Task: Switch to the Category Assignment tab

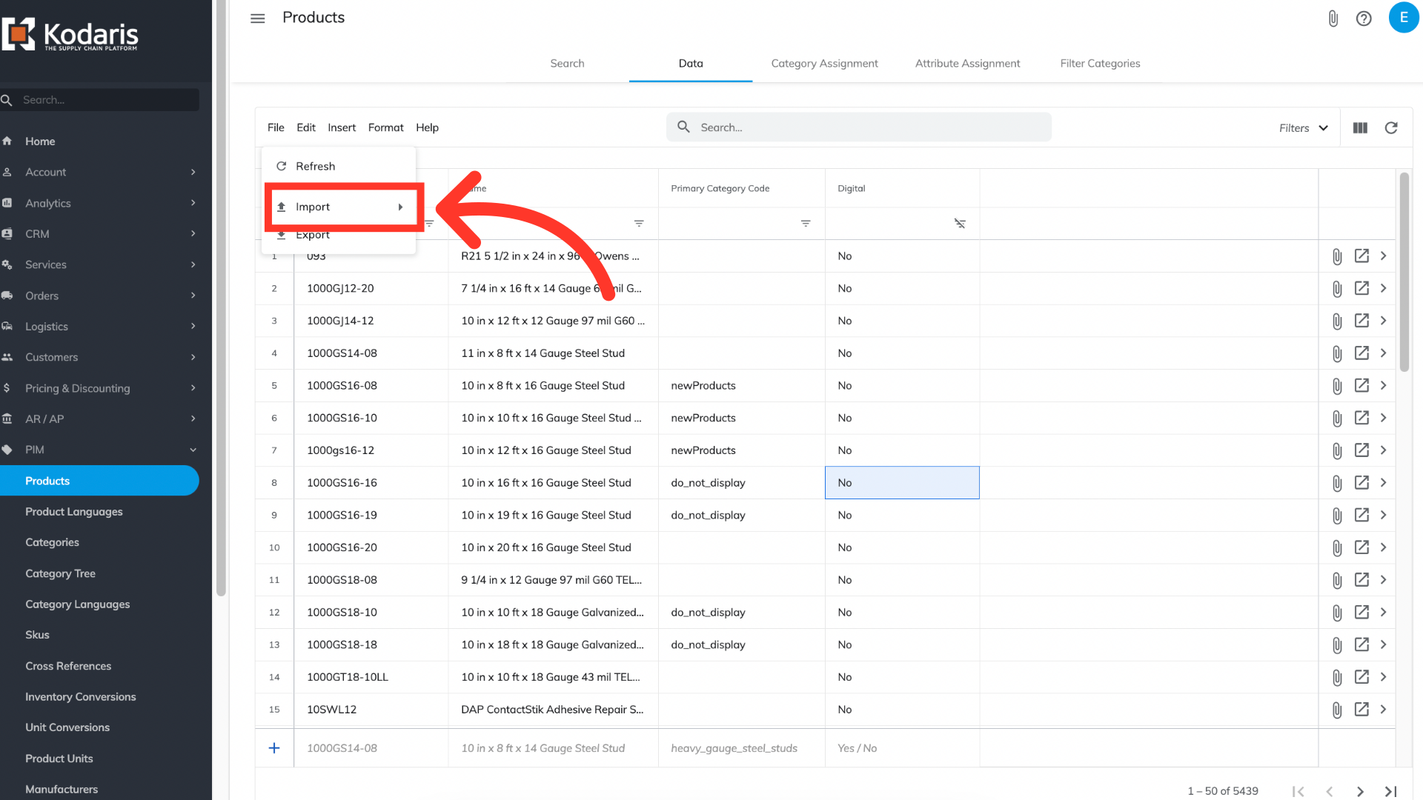Action: coord(824,64)
